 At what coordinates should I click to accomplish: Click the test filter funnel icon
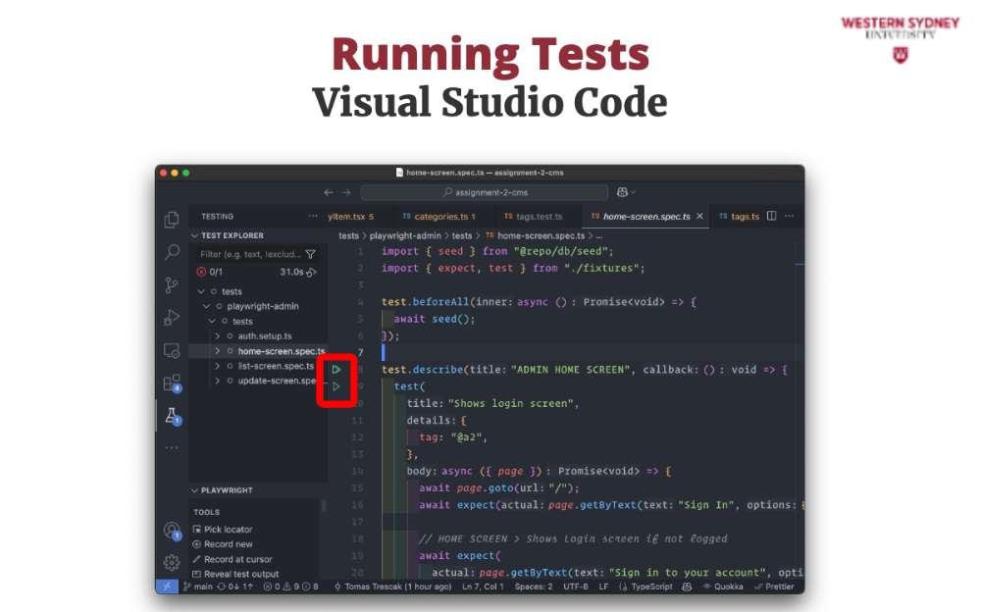[x=311, y=254]
